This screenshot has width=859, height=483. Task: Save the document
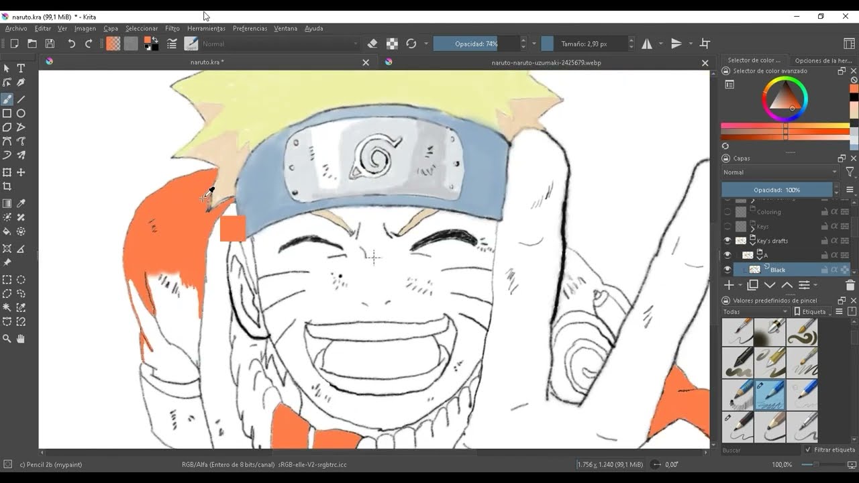[x=50, y=44]
